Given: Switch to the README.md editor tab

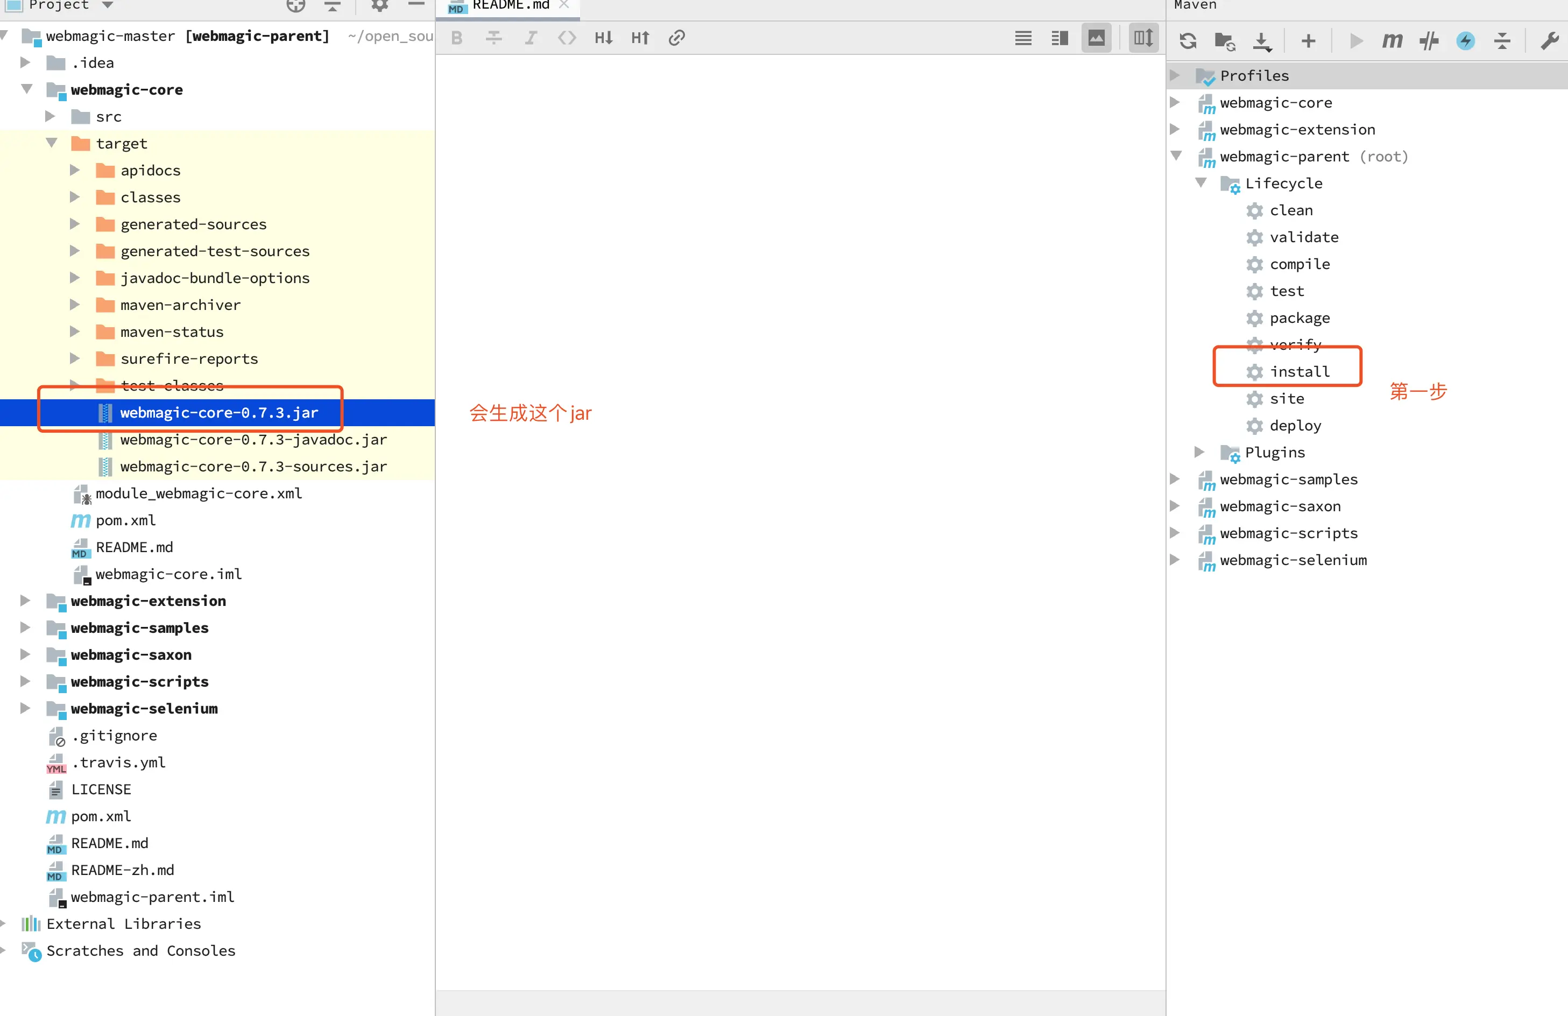Looking at the screenshot, I should point(510,5).
